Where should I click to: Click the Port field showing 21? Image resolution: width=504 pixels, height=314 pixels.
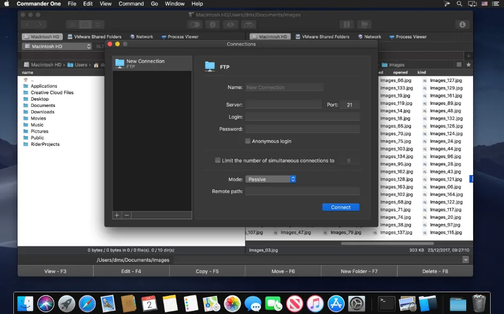[350, 104]
